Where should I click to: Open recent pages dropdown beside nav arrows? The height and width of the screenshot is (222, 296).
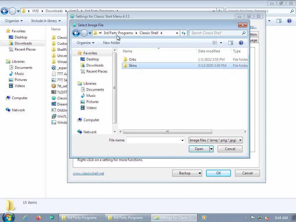click(90, 33)
